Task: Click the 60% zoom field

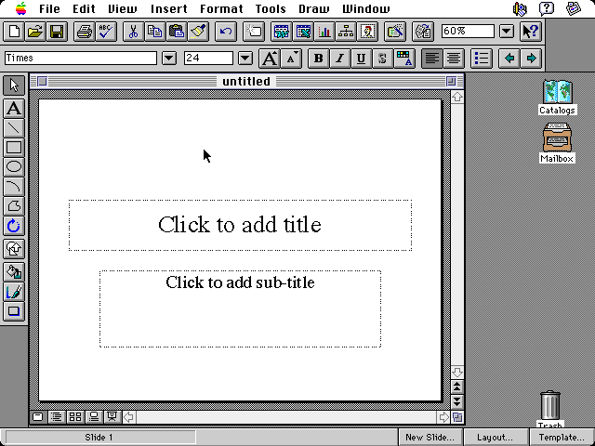Action: pyautogui.click(x=468, y=31)
